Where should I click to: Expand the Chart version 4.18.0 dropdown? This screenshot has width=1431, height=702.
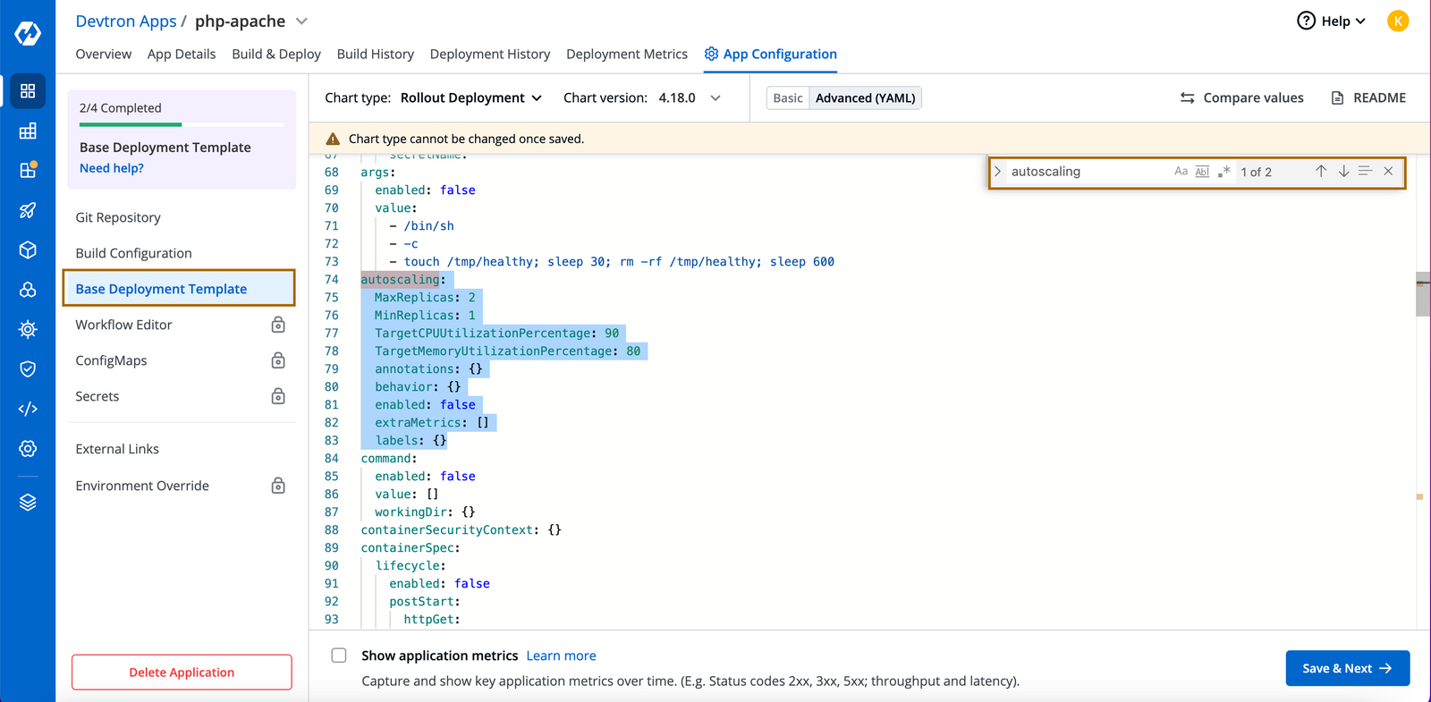point(715,98)
